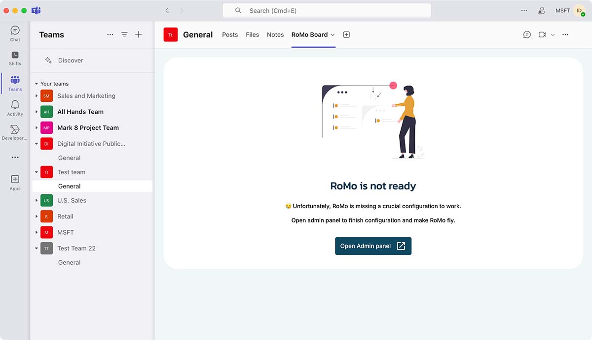Open the Discover teams link
Image resolution: width=592 pixels, height=340 pixels.
coord(71,60)
